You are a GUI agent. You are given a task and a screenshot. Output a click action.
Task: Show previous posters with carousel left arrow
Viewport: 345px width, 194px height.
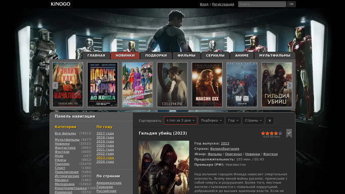pyautogui.click(x=55, y=85)
